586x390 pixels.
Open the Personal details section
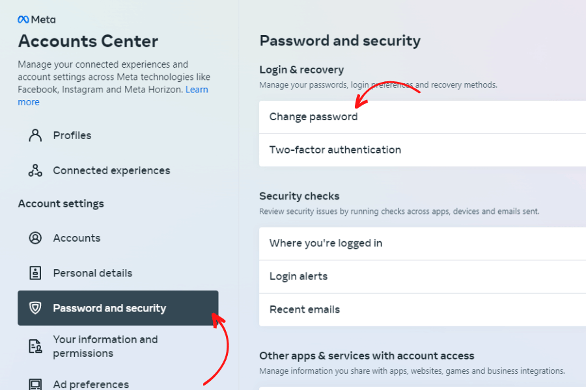[93, 273]
